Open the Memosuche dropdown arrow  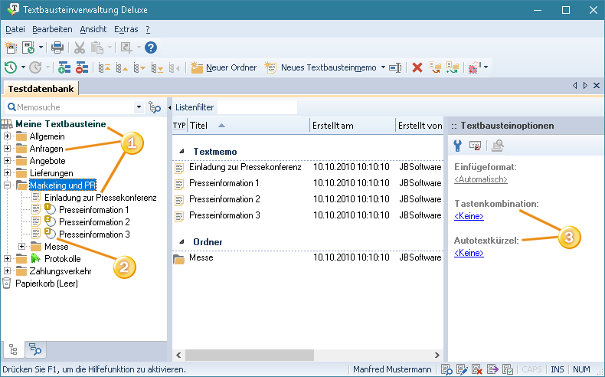tap(139, 107)
